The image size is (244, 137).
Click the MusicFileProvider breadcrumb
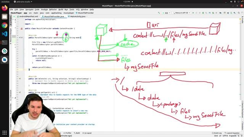click(85, 13)
